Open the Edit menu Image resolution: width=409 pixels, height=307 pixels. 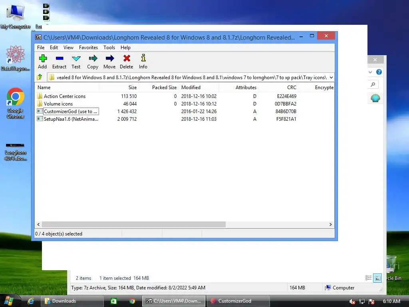[54, 48]
